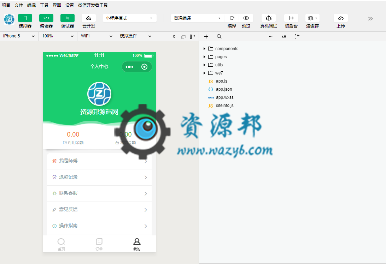Click the mini program capsule close circle

pyautogui.click(x=145, y=67)
